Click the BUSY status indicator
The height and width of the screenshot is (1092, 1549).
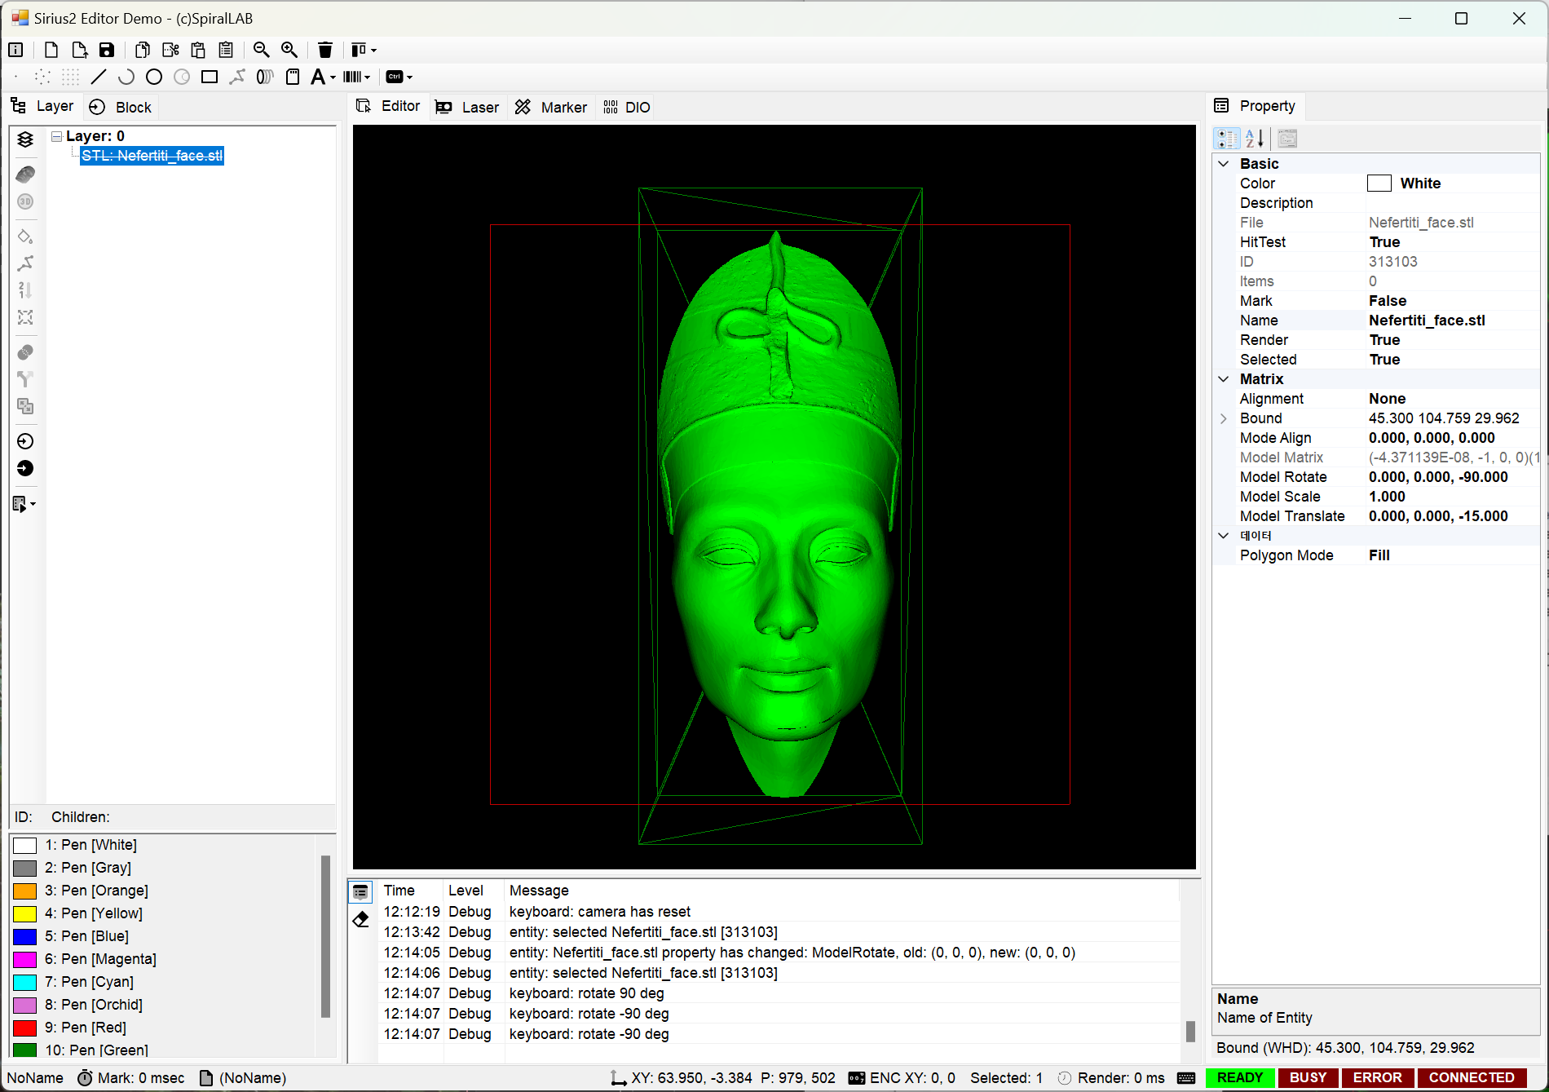coord(1308,1078)
